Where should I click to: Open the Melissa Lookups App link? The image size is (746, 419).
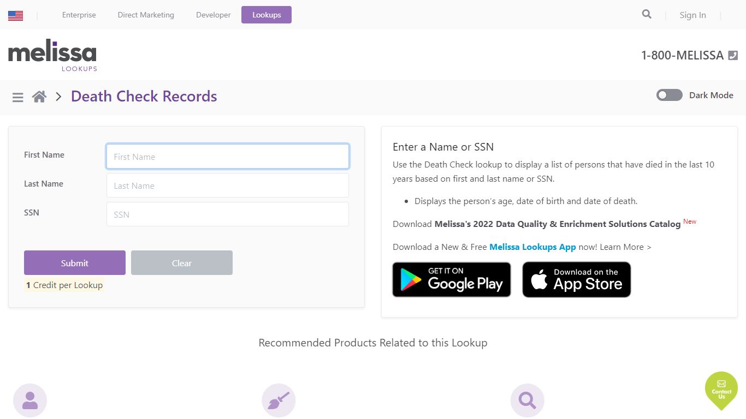532,247
